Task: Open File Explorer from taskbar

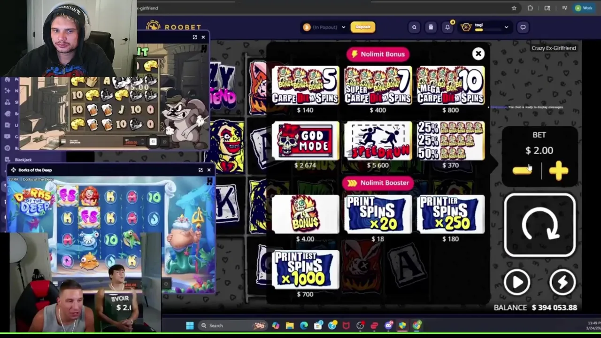Action: [290, 325]
